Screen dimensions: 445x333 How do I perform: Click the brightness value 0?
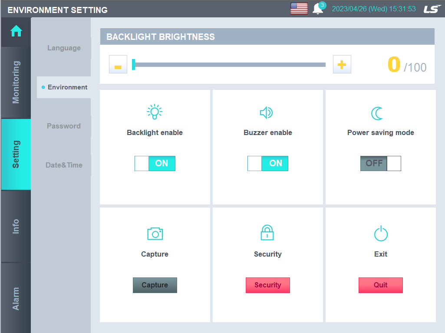coord(394,64)
